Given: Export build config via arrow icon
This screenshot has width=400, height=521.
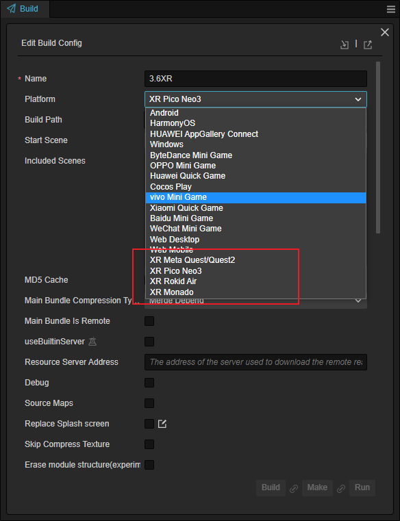Looking at the screenshot, I should pyautogui.click(x=368, y=45).
